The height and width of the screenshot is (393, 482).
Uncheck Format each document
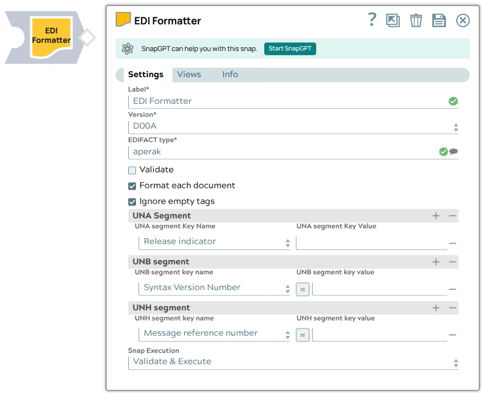[132, 186]
